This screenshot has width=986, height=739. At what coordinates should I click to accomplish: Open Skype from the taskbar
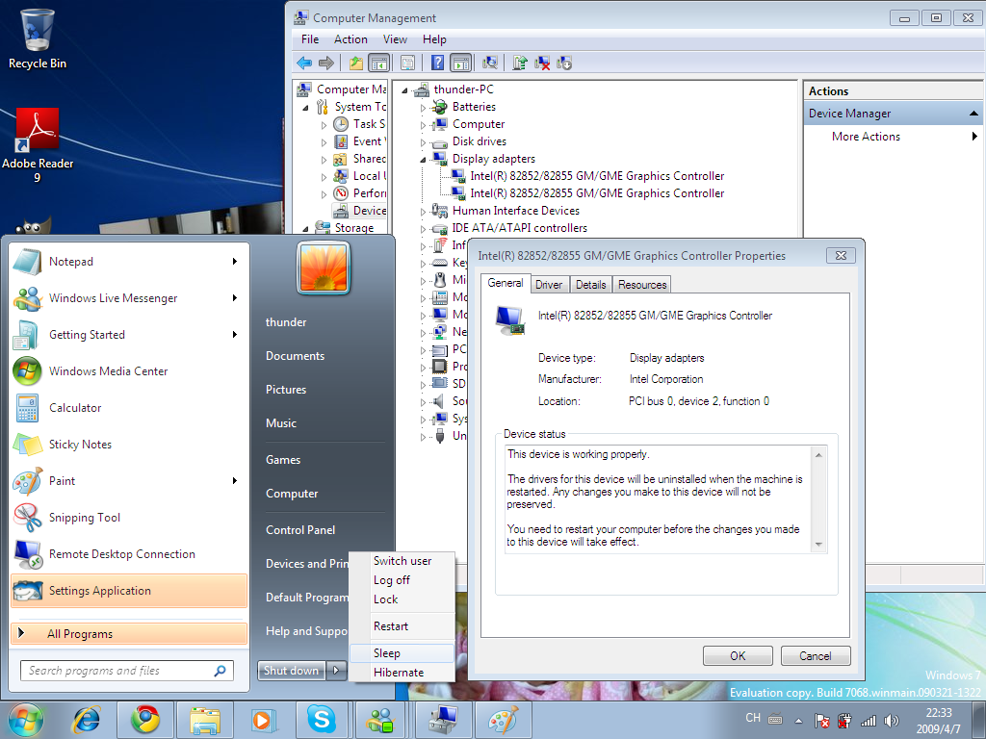[x=322, y=720]
